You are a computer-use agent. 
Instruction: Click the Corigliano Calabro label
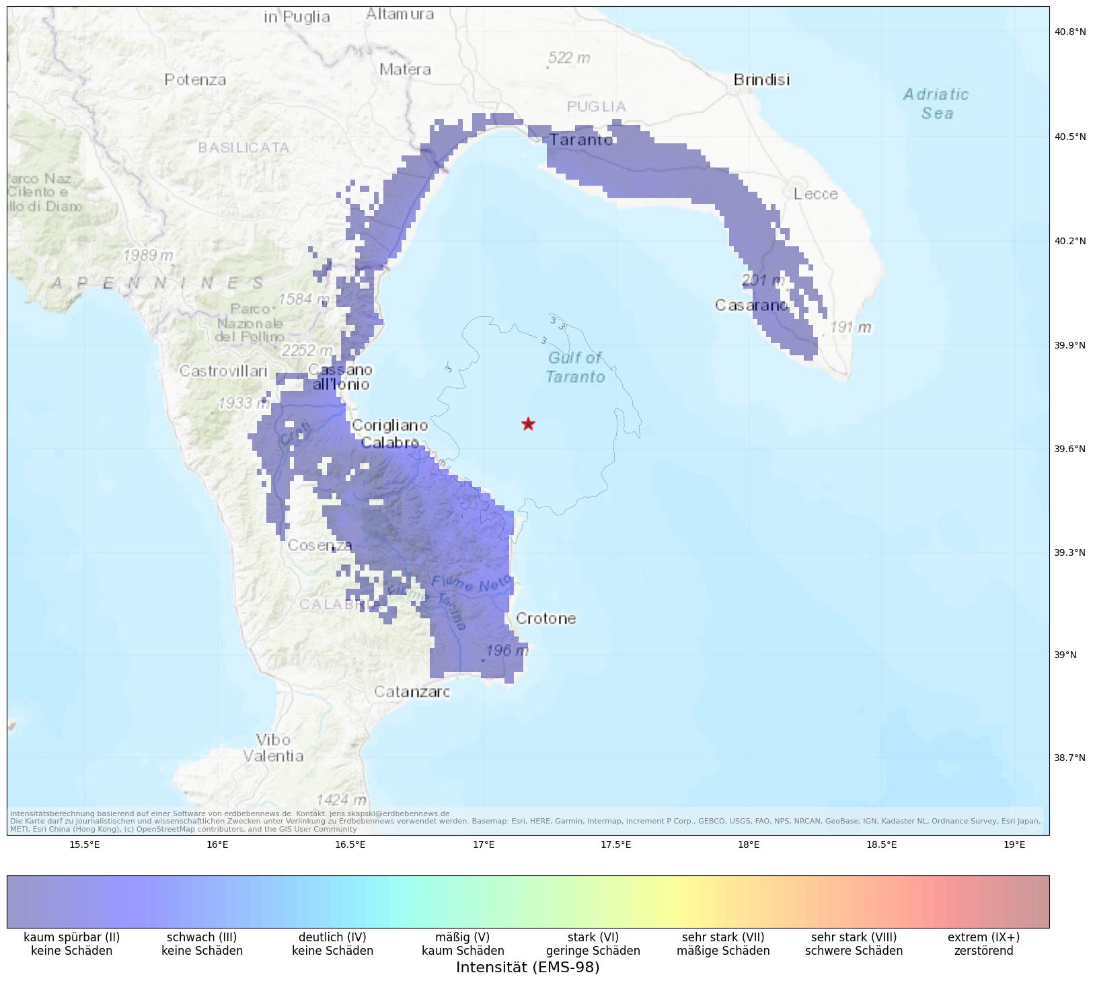point(390,434)
